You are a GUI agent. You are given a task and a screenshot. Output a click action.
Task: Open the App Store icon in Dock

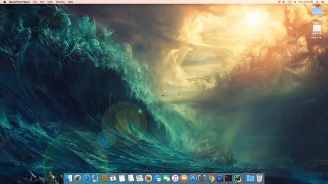[x=193, y=178]
